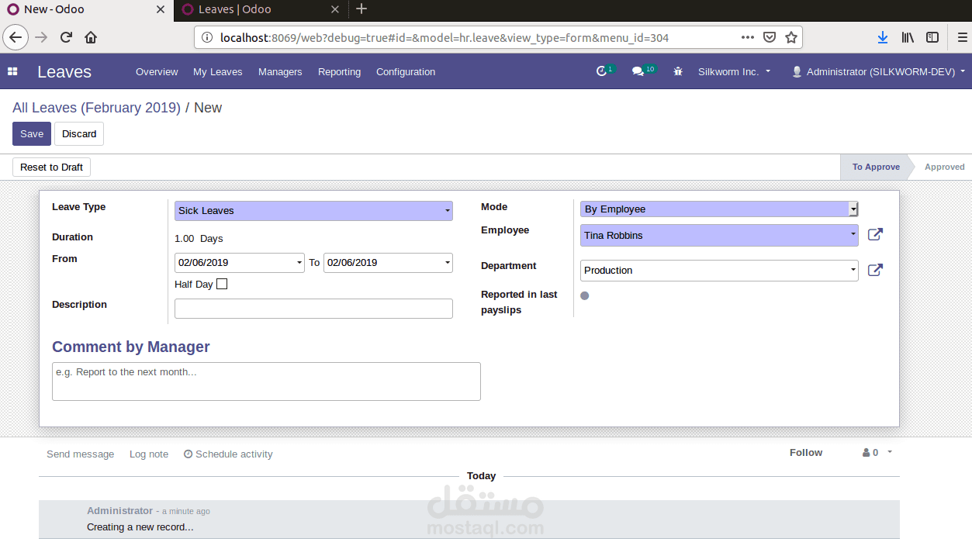Open Firefox hamburger menu
Viewport: 972px width, 549px height.
961,37
